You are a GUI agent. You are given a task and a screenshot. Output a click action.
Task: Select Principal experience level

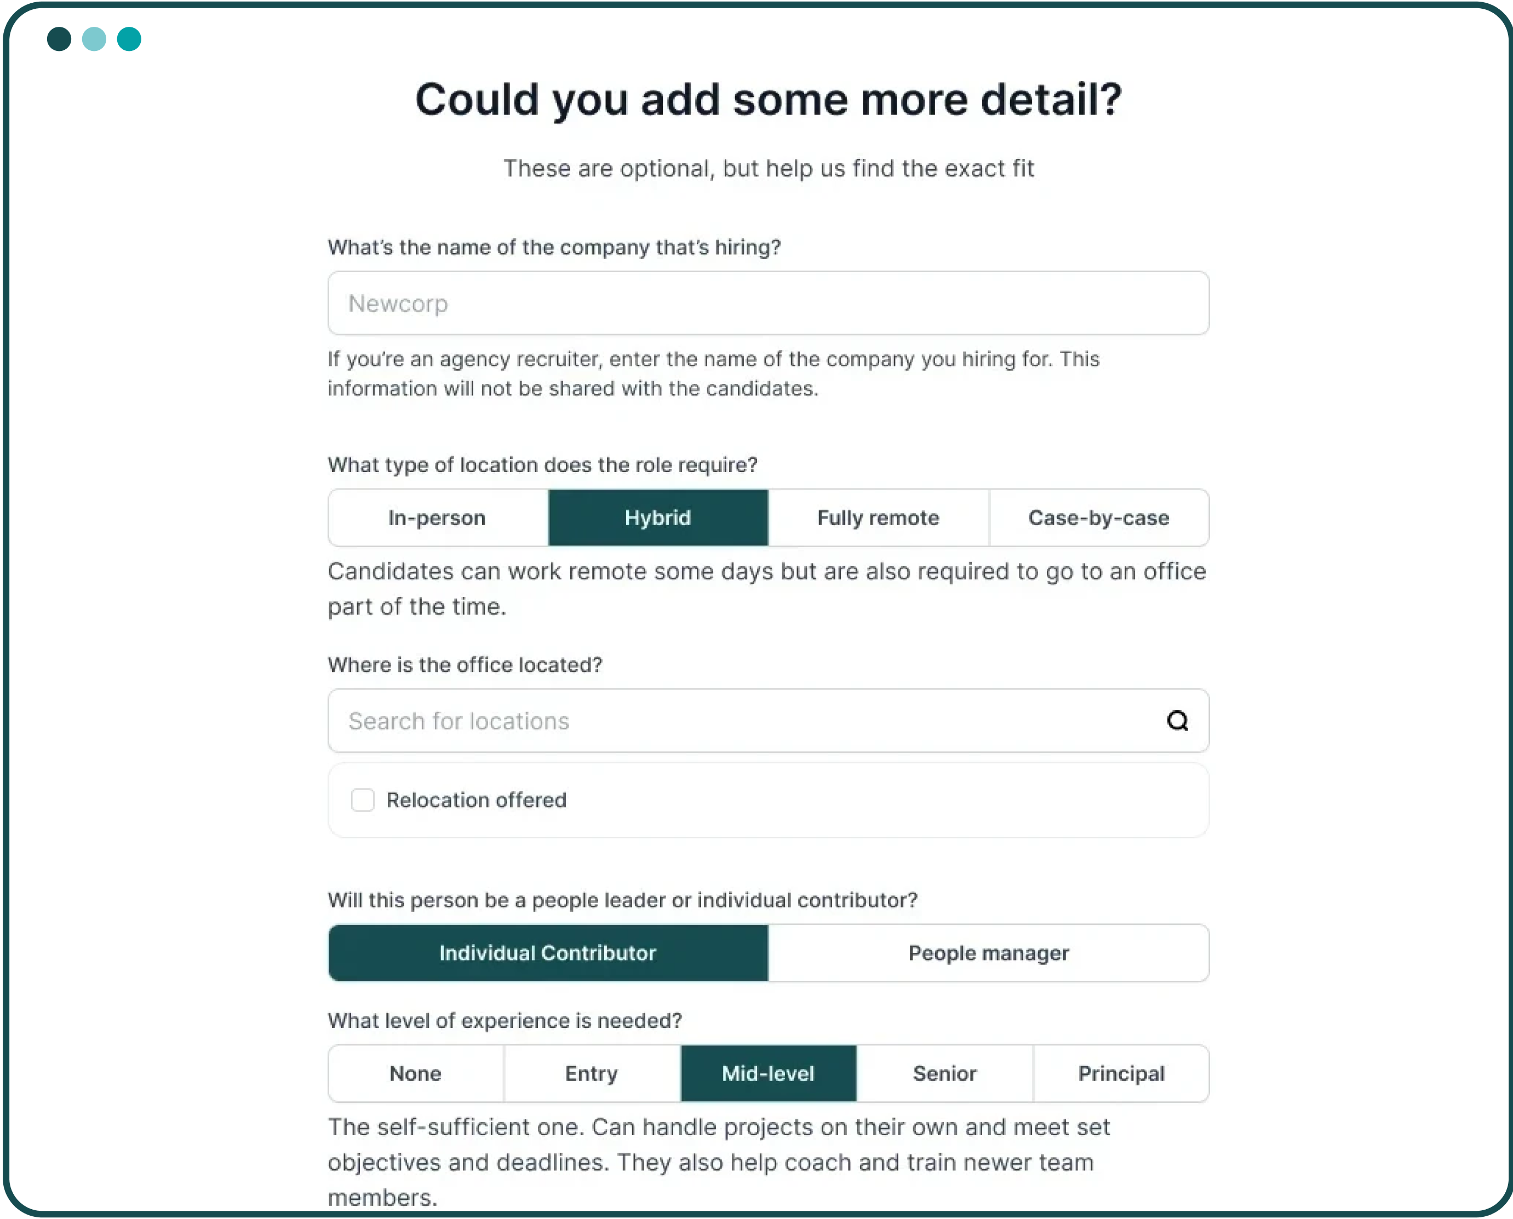point(1121,1074)
